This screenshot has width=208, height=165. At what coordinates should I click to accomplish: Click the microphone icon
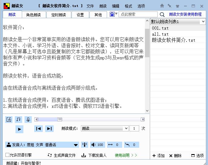point(28,119)
